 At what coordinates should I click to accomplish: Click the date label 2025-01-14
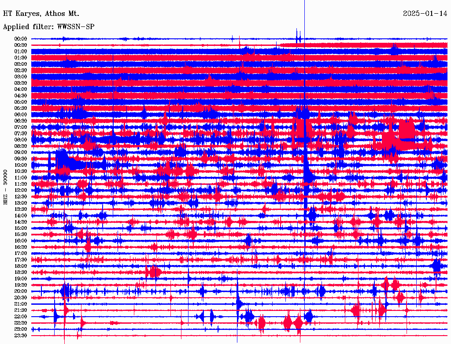pyautogui.click(x=425, y=14)
